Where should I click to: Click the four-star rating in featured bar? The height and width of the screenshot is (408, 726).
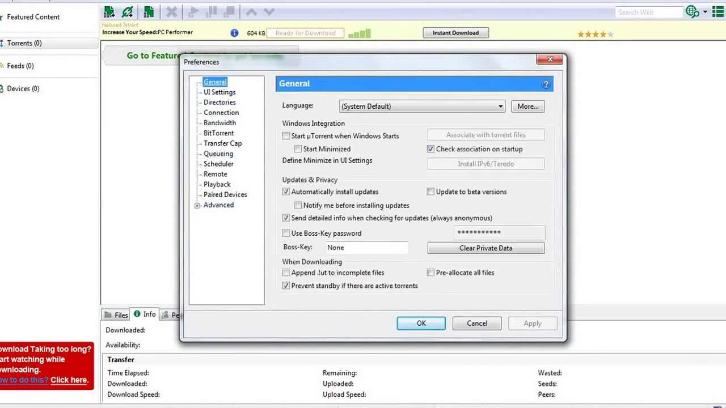(x=596, y=34)
